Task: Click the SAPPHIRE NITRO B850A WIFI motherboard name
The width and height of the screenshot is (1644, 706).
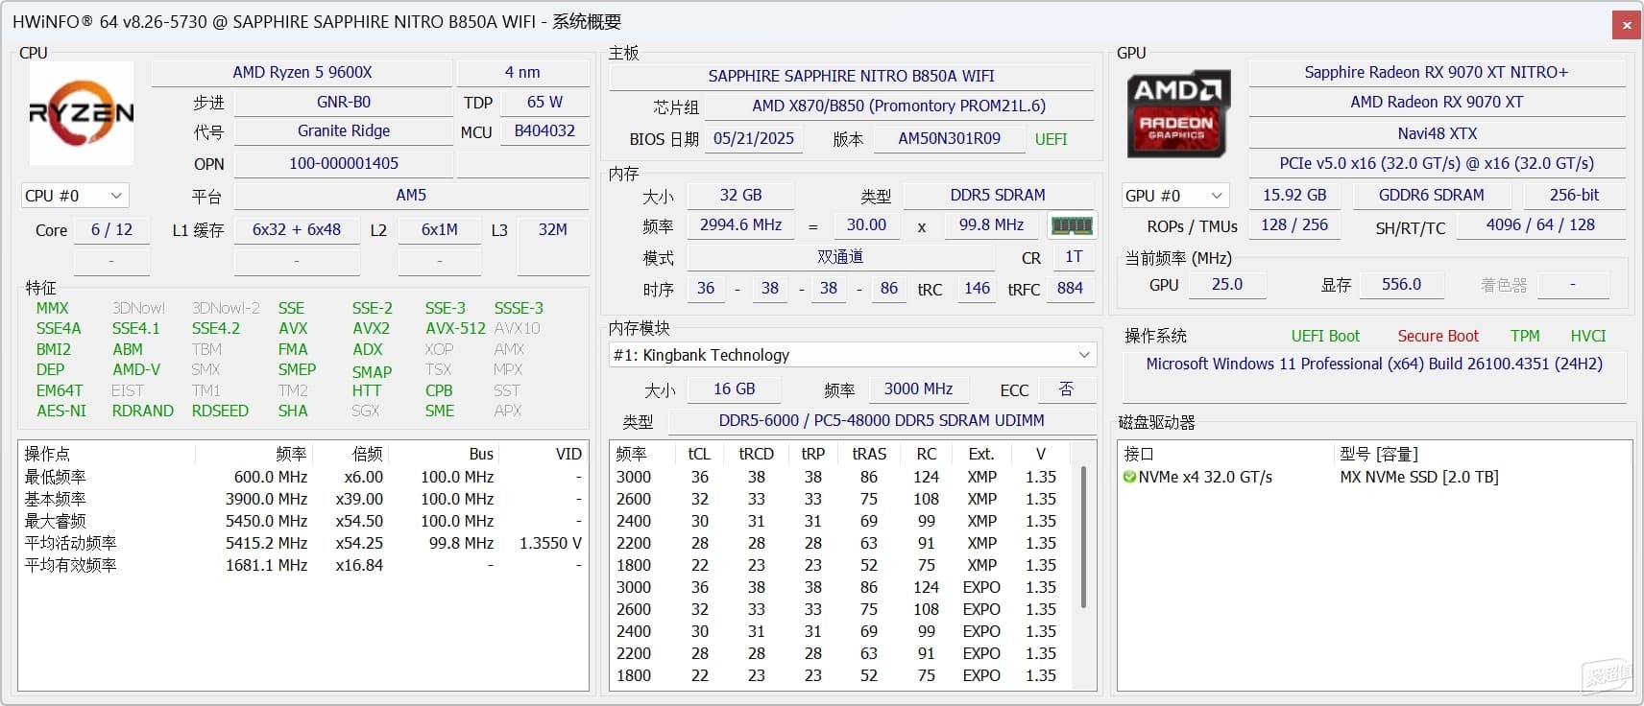Action: coord(852,76)
